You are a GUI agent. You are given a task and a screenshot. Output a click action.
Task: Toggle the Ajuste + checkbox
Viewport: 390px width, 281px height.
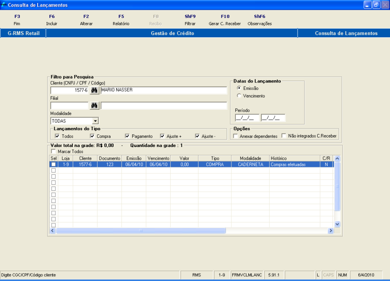[162, 136]
